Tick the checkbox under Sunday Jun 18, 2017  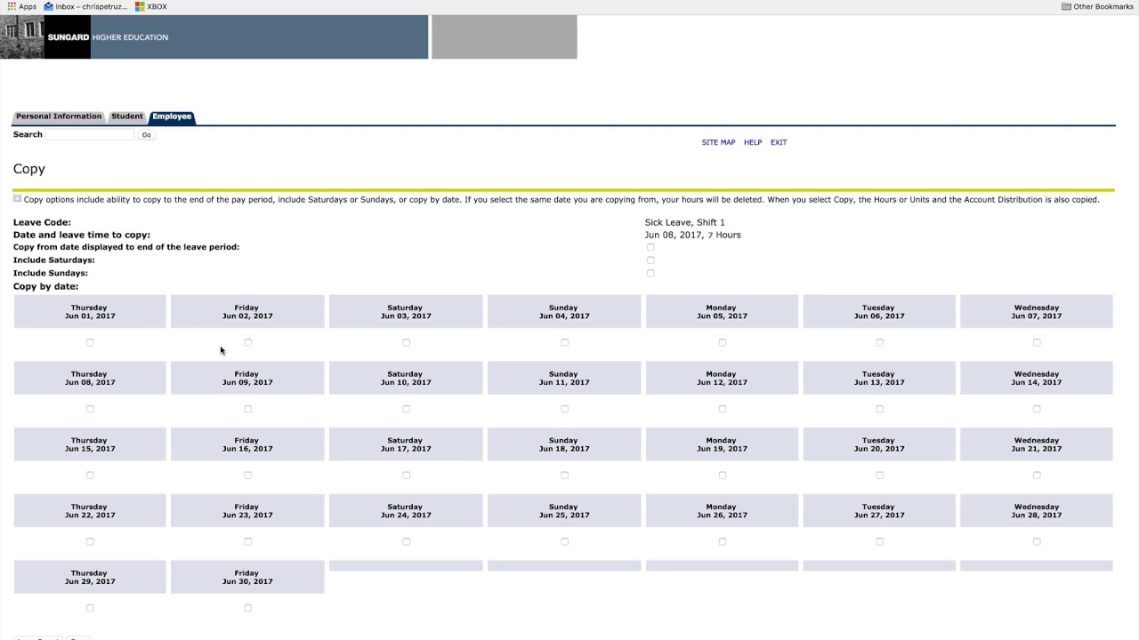pos(564,476)
